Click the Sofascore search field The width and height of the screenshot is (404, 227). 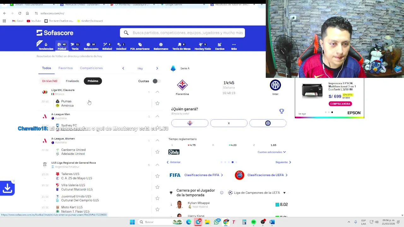click(x=182, y=33)
